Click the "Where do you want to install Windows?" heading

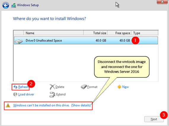coord(50,19)
